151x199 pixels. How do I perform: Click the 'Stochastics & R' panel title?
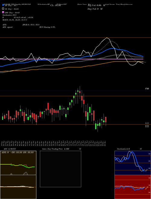coord(123,149)
